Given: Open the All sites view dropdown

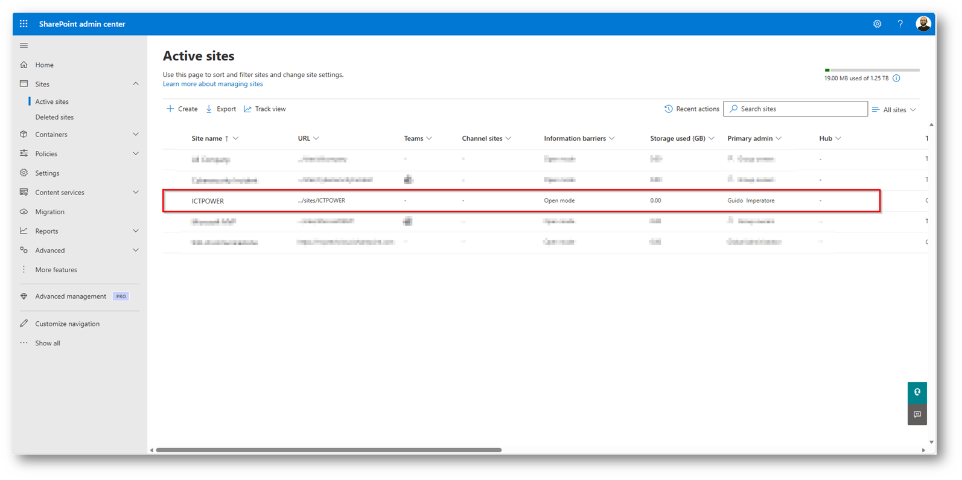Looking at the screenshot, I should click(x=894, y=110).
